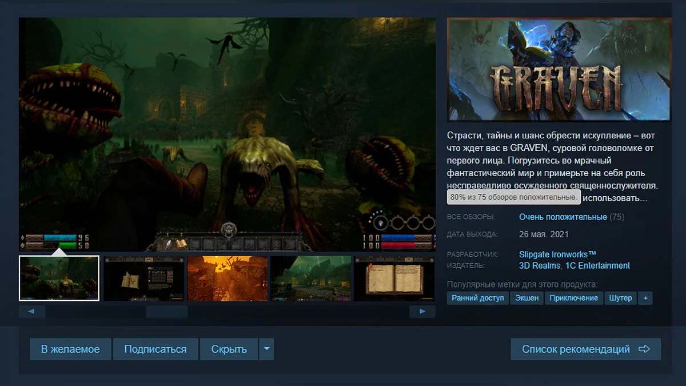
Task: Click the arrow icon in Список рекомендаций button
Action: click(644, 349)
